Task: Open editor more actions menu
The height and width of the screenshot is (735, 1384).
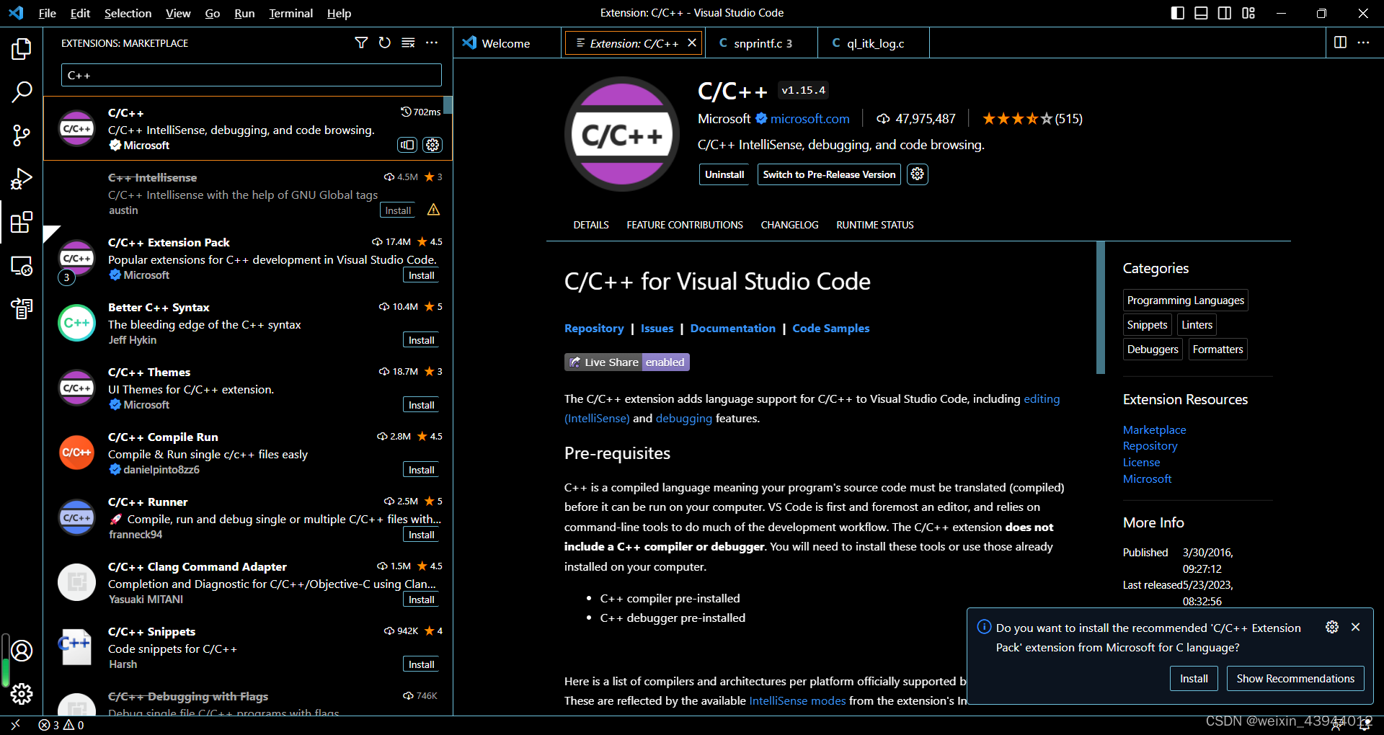Action: coord(1363,43)
